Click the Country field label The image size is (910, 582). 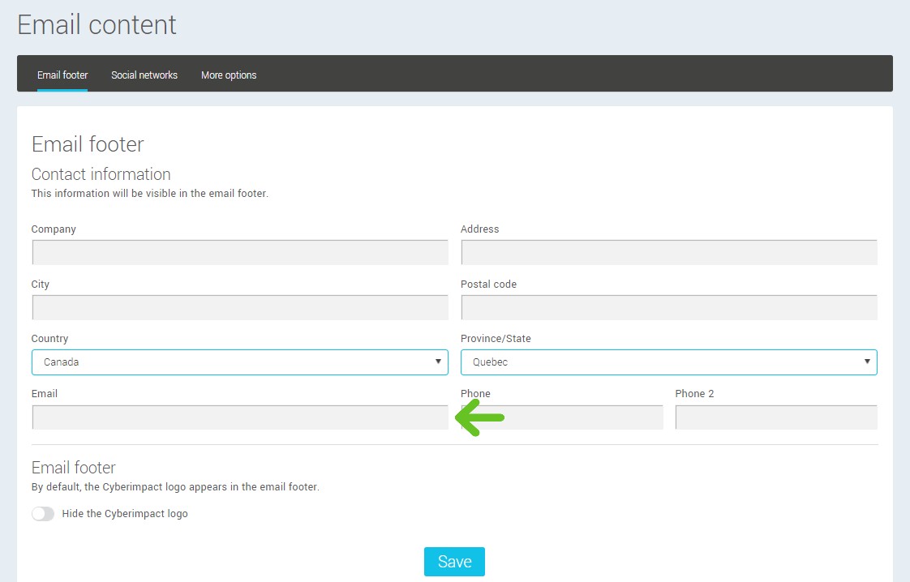click(49, 339)
